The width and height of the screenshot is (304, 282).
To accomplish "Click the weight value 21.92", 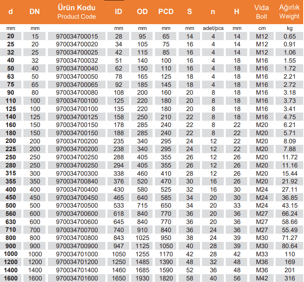I will [290, 182].
